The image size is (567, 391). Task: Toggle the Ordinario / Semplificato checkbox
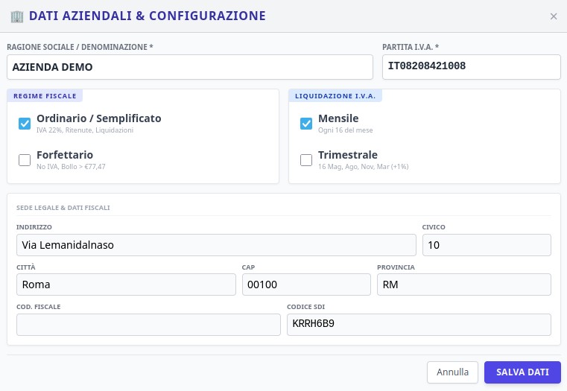[x=25, y=124]
